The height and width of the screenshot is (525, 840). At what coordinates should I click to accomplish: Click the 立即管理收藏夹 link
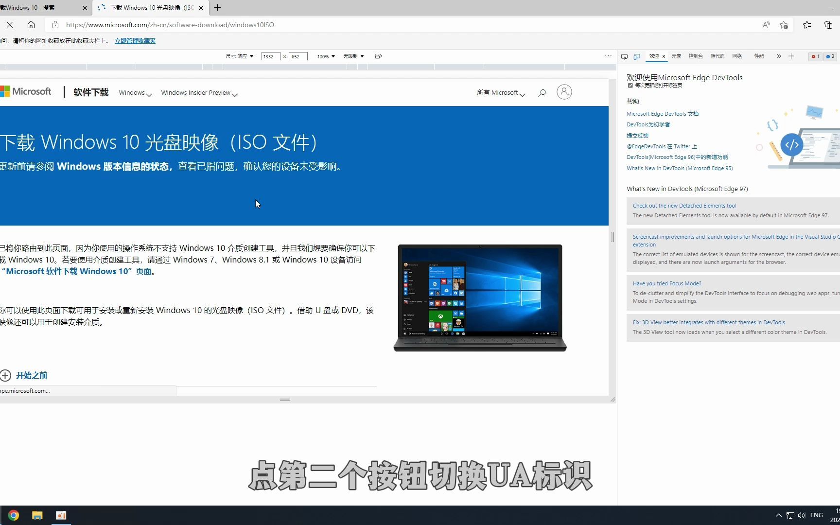135,41
